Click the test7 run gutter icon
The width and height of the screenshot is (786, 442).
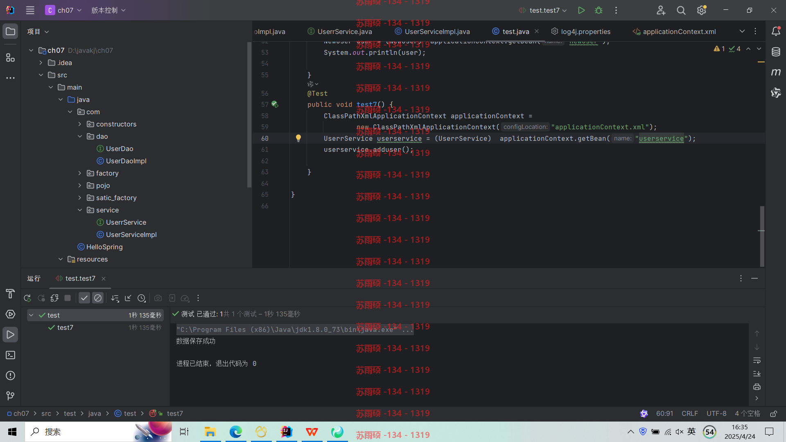point(275,104)
